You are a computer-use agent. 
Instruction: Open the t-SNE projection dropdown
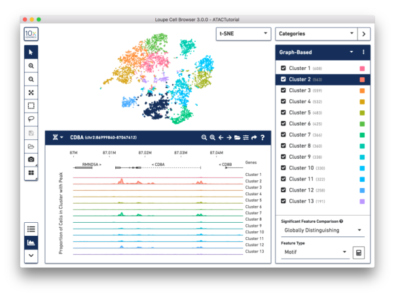tap(243, 33)
